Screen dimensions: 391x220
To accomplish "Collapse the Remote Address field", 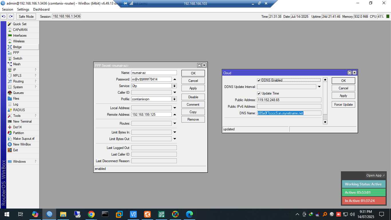I will 175,115.
